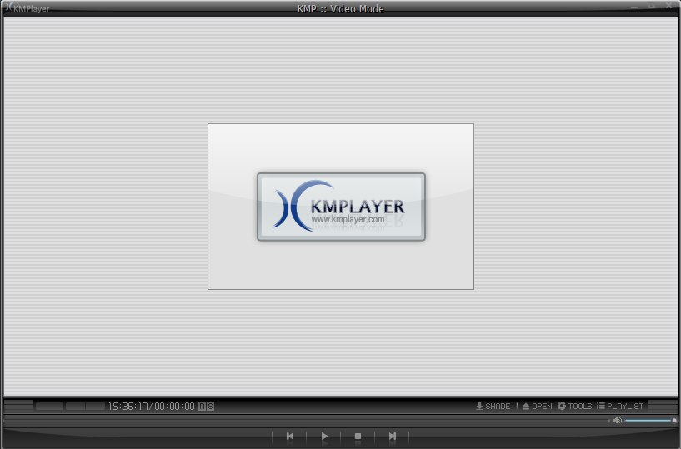This screenshot has width=681, height=449.
Task: Adjust the volume slider
Action: click(x=650, y=421)
